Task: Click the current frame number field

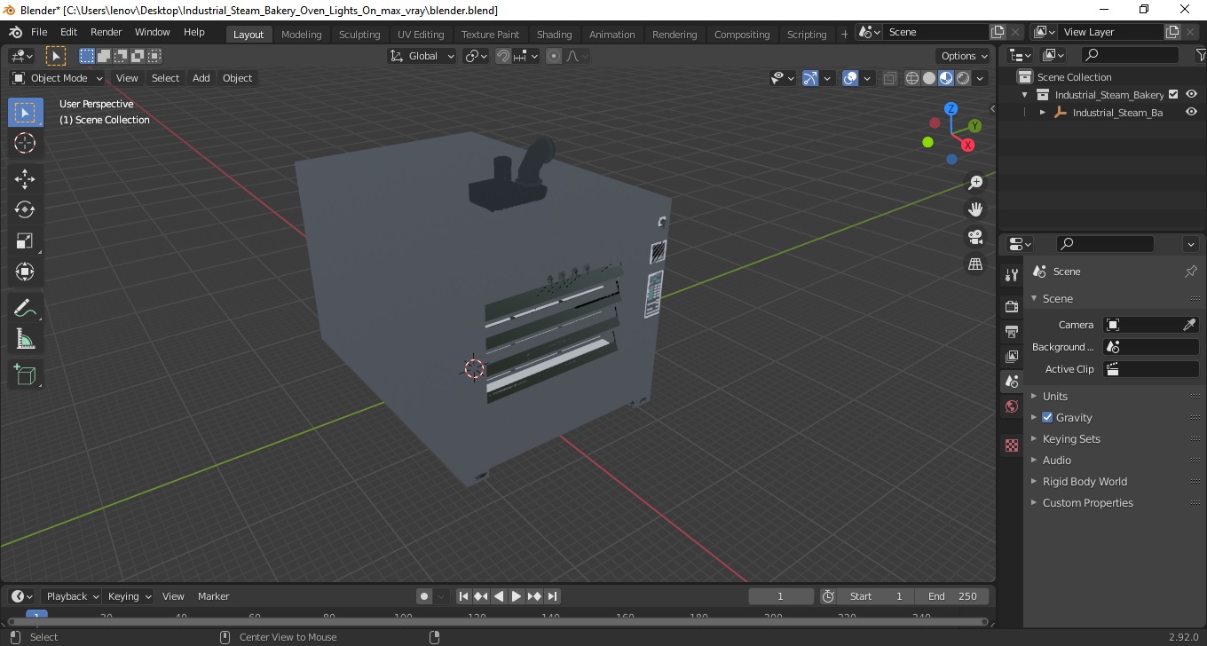Action: (781, 596)
